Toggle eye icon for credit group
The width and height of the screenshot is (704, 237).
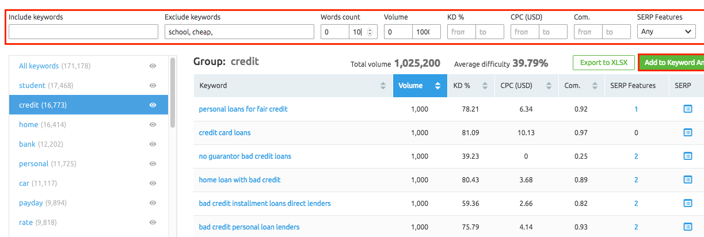[x=153, y=105]
